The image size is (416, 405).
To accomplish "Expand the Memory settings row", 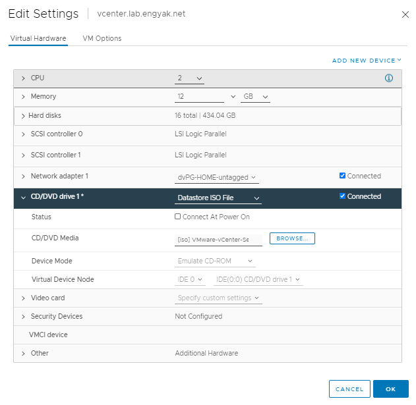I will click(x=23, y=97).
